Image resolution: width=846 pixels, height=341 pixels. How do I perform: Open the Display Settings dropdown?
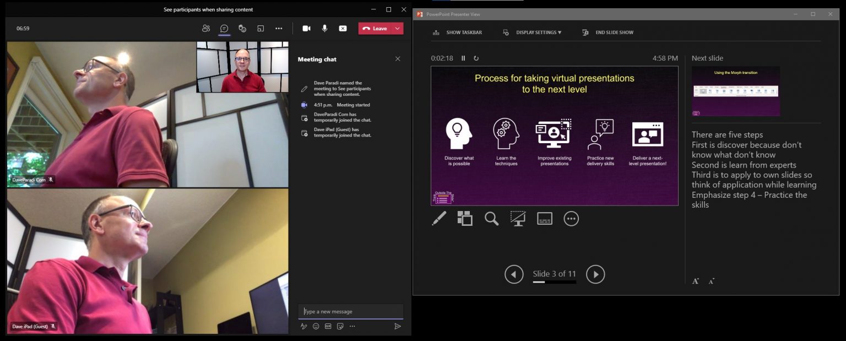click(x=538, y=33)
